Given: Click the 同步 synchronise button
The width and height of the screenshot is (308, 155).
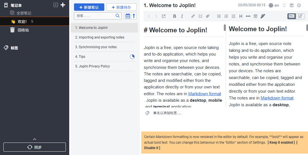Looking at the screenshot, I should pyautogui.click(x=34, y=147).
